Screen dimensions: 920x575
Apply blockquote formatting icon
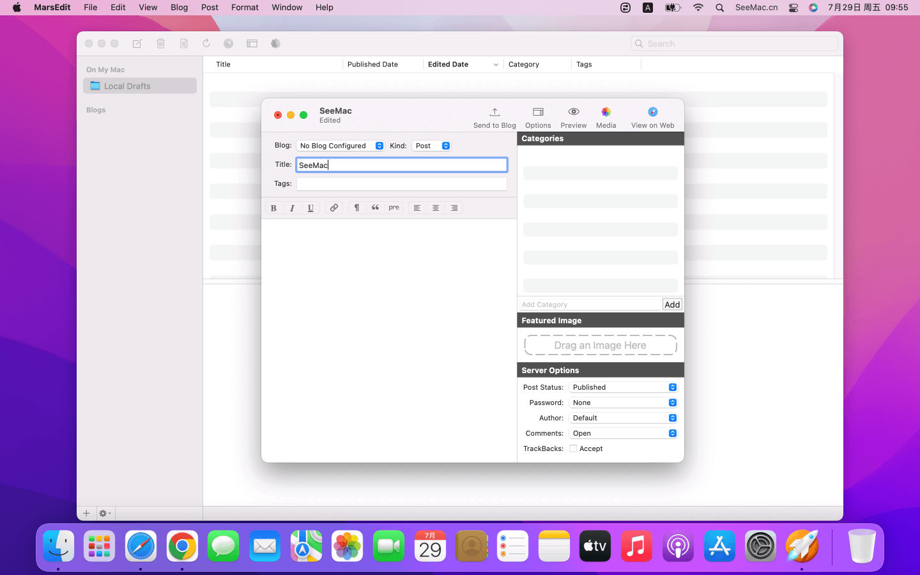click(375, 208)
